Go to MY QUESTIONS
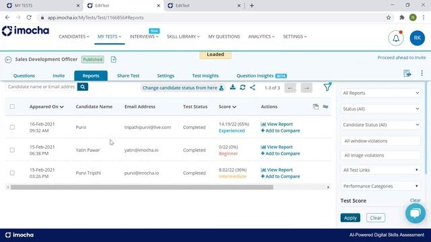 [224, 36]
